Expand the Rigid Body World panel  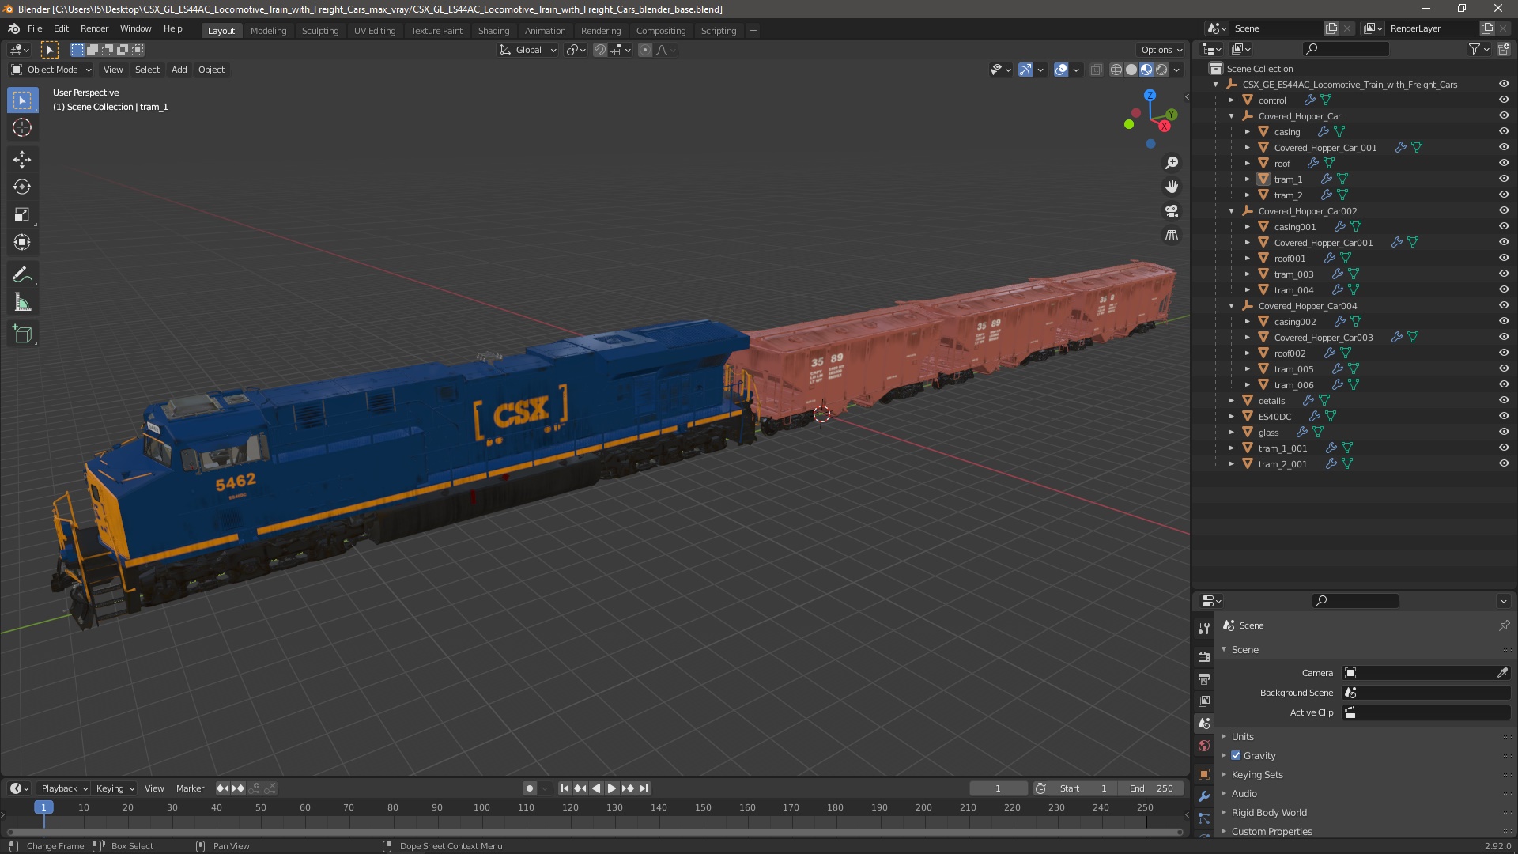1268,812
